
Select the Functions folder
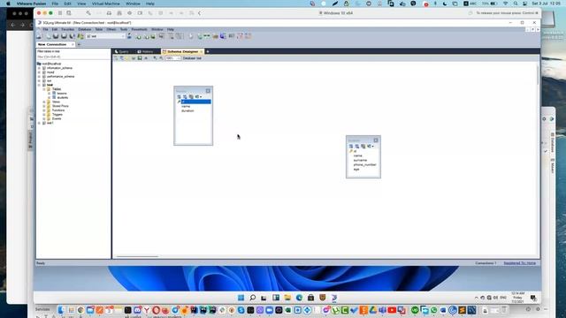[x=58, y=110]
